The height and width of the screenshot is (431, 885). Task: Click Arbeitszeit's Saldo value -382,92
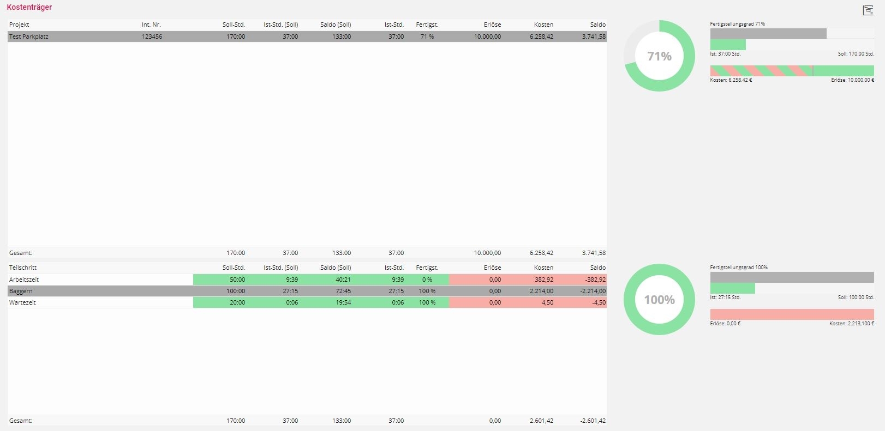(x=595, y=280)
